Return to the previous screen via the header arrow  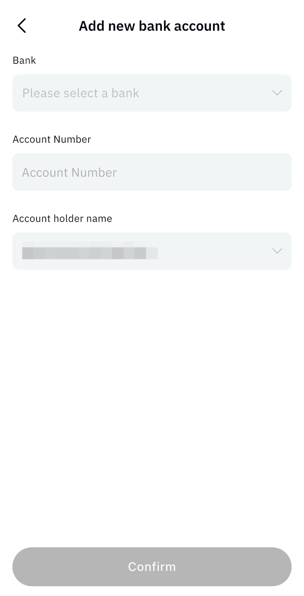click(22, 26)
